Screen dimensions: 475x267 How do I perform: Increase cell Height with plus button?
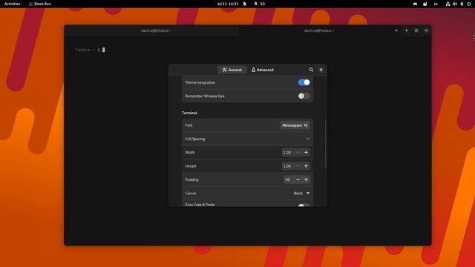(x=306, y=166)
